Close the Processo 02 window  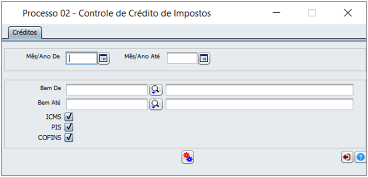348,13
